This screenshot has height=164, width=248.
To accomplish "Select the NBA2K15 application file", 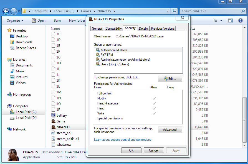I will tap(63, 127).
